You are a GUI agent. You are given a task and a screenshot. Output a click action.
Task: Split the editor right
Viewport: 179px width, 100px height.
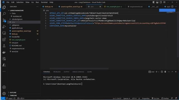click(172, 7)
